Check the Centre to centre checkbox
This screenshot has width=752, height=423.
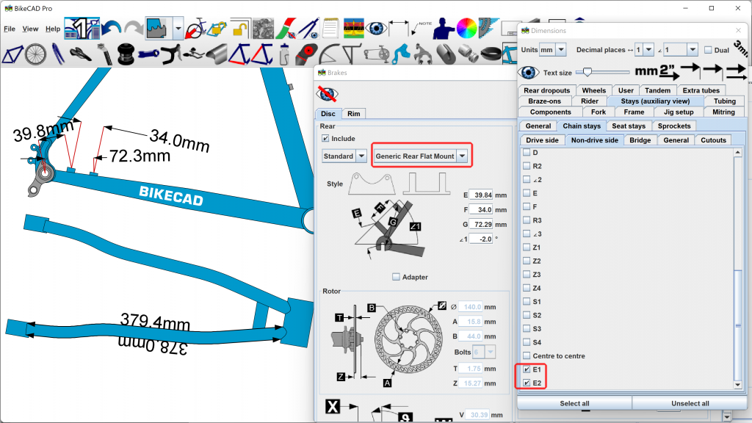[527, 356]
